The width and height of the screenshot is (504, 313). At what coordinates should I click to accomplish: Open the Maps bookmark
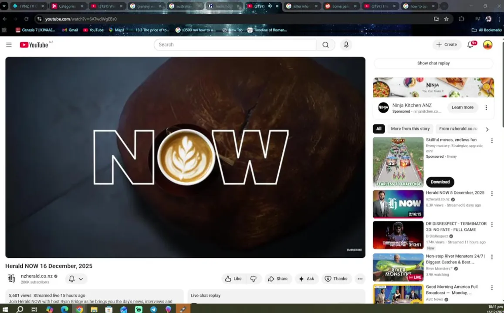click(116, 30)
